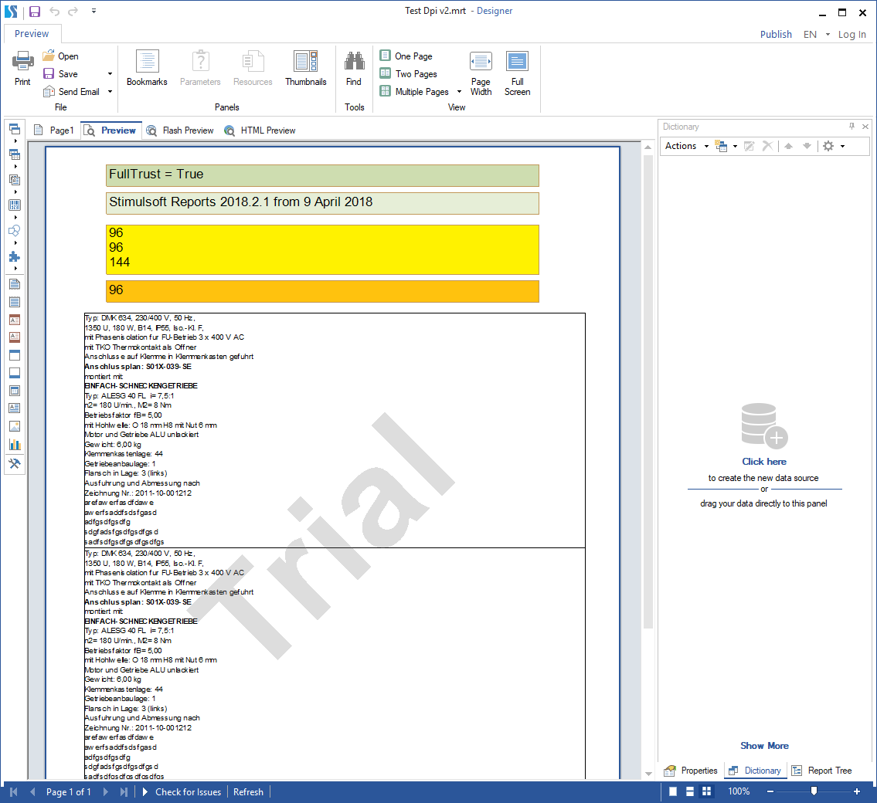Close the Dictionary panel
The width and height of the screenshot is (877, 803).
[x=865, y=127]
